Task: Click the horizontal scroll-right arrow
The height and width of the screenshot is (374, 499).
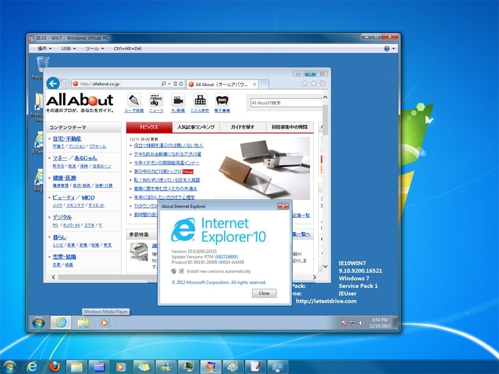Action: (314, 277)
